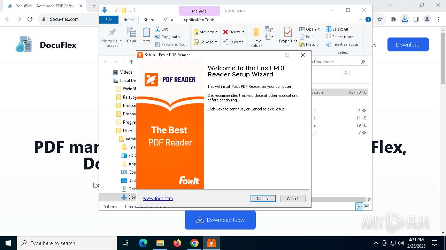The width and height of the screenshot is (446, 250).
Task: Expand the Properties dropdown arrow
Action: coord(288,45)
